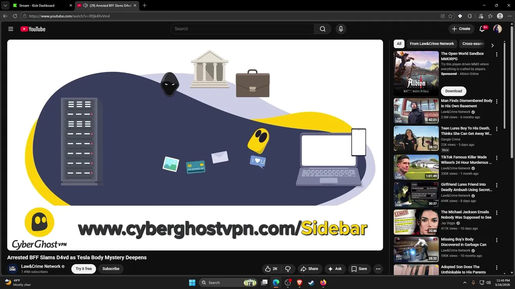Click the Try it free button
The image size is (515, 289).
(x=84, y=269)
